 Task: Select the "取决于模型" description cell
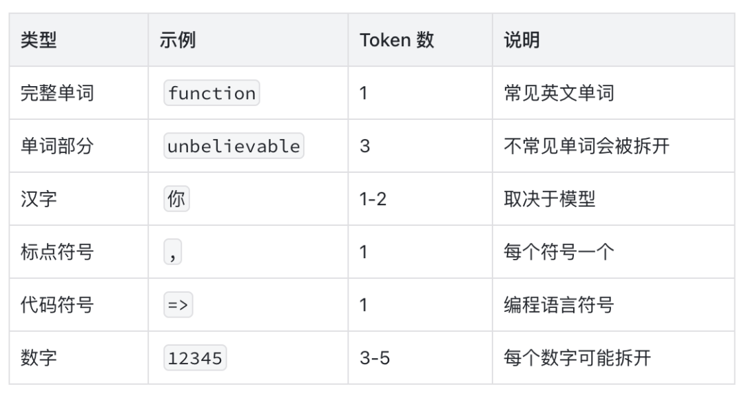[550, 199]
